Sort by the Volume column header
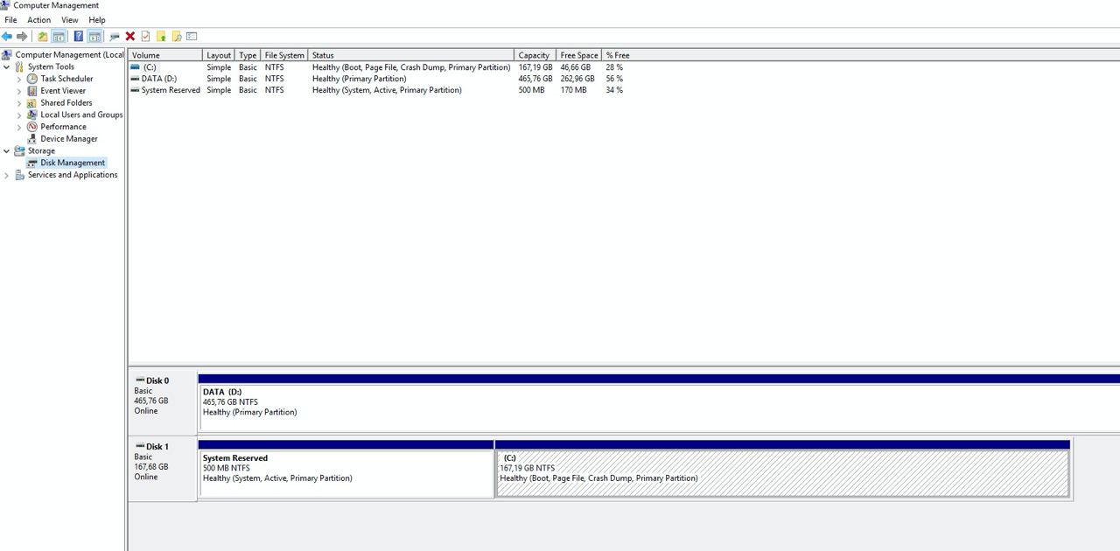 pyautogui.click(x=164, y=55)
